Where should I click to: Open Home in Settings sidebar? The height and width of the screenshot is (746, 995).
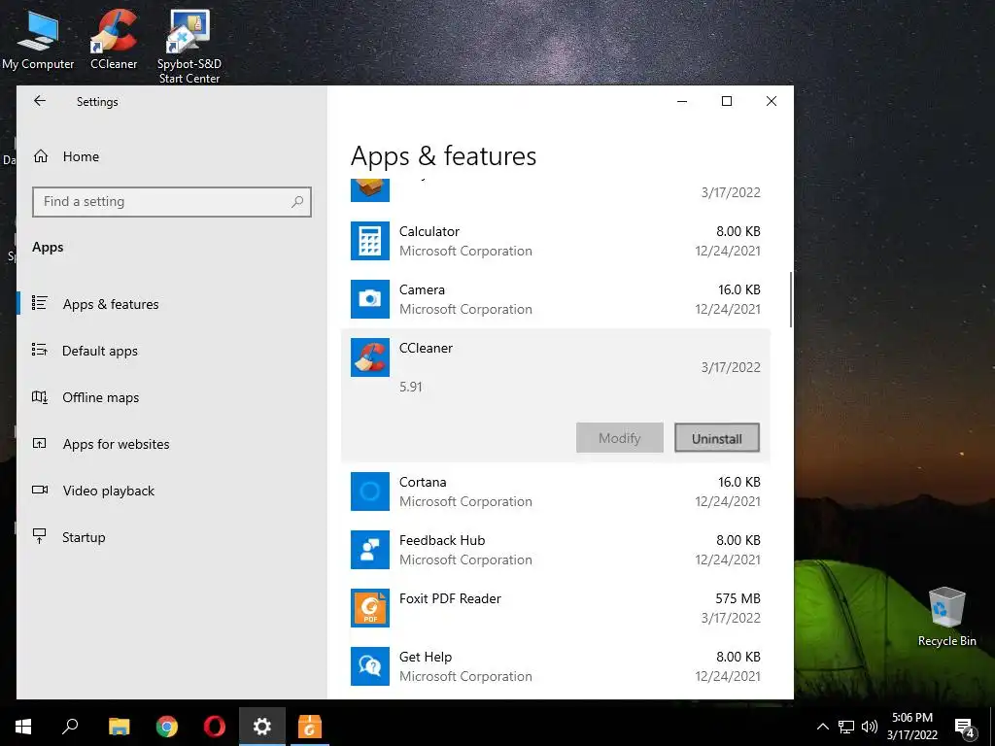80,156
